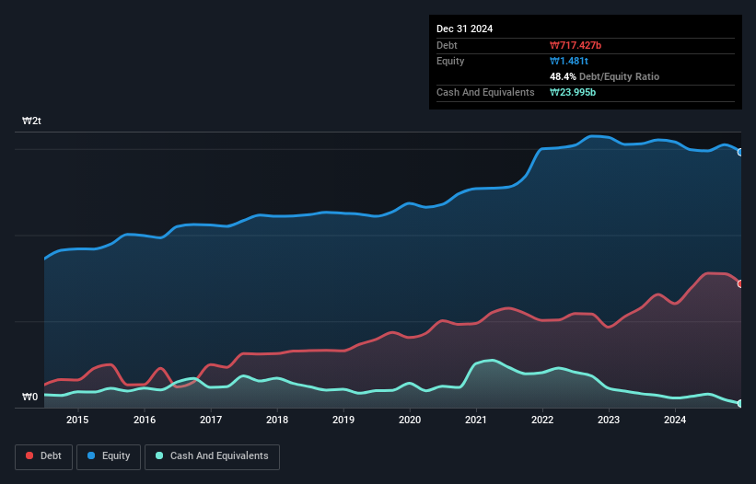Screen dimensions: 756x484
Task: Click the blue Equity endpoint marker
Action: click(740, 152)
